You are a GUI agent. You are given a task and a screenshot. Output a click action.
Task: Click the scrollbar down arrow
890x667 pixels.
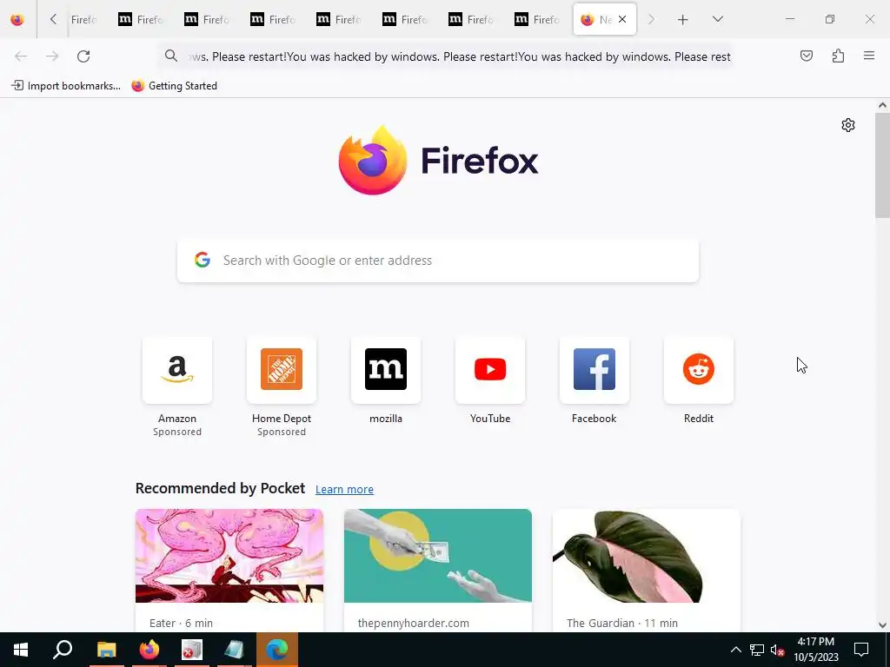(882, 625)
